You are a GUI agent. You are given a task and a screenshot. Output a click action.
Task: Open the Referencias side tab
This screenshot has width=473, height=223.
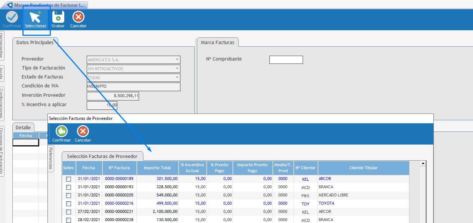[x=51, y=158]
